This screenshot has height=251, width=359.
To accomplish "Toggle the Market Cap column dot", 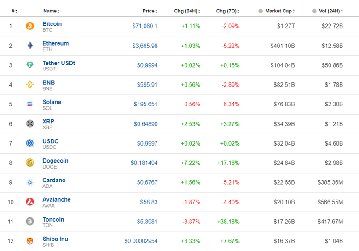I will click(261, 11).
